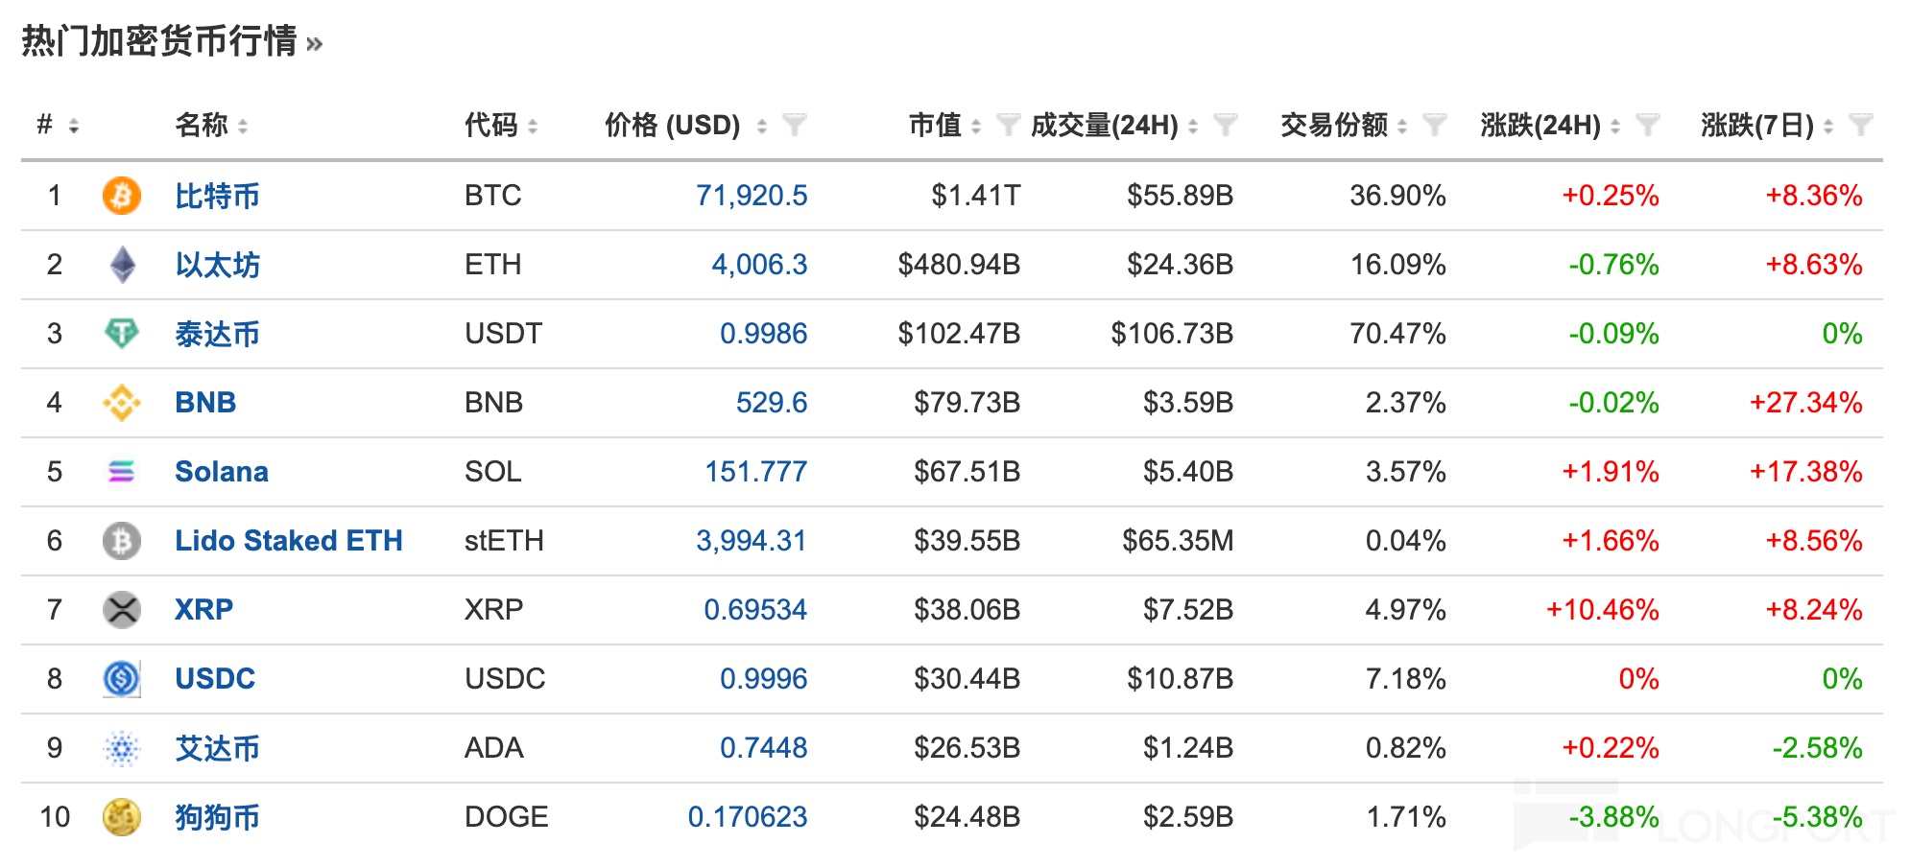Viewport: 1910px width, 867px height.
Task: Click the Dogecoin gold coin icon
Action: 121,817
